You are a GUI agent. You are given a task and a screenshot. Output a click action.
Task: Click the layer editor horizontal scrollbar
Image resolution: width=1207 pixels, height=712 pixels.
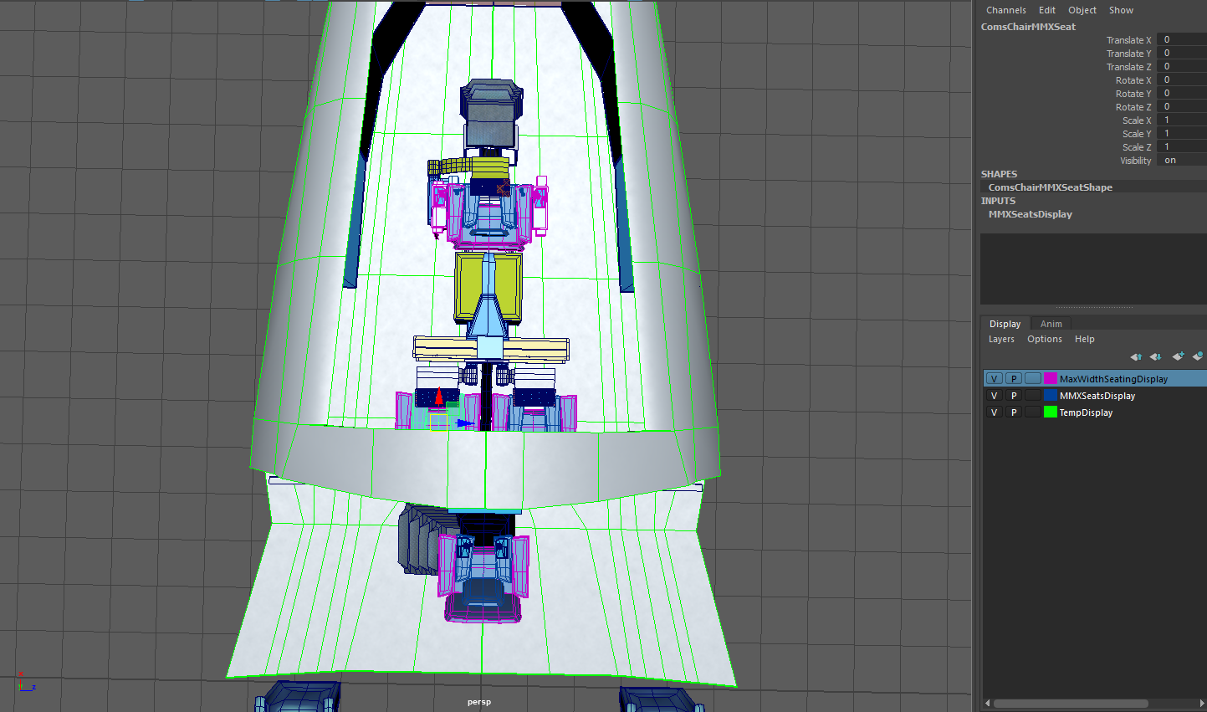coord(1071,703)
